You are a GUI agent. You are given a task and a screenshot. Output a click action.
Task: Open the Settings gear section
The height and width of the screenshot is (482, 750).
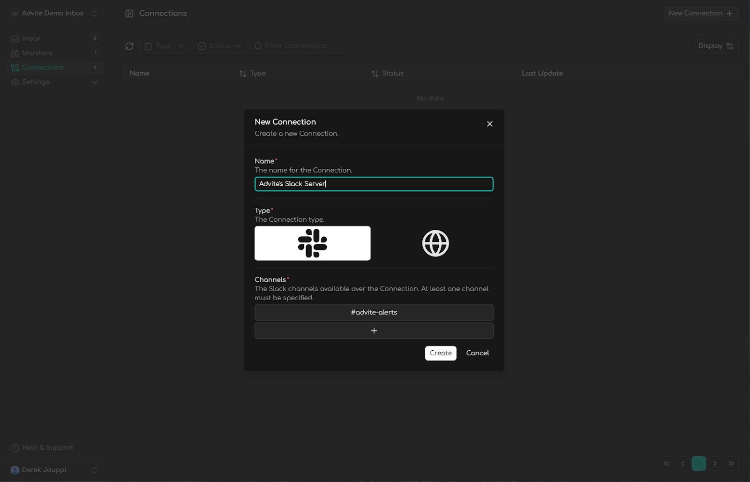point(35,82)
